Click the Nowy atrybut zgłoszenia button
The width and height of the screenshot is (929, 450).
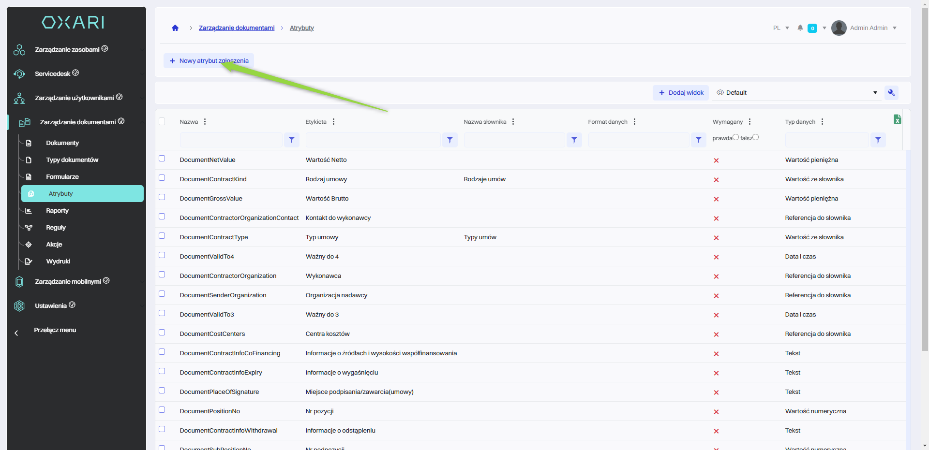coord(209,61)
